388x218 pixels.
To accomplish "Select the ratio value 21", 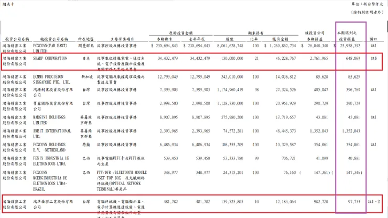I will click(256, 58).
